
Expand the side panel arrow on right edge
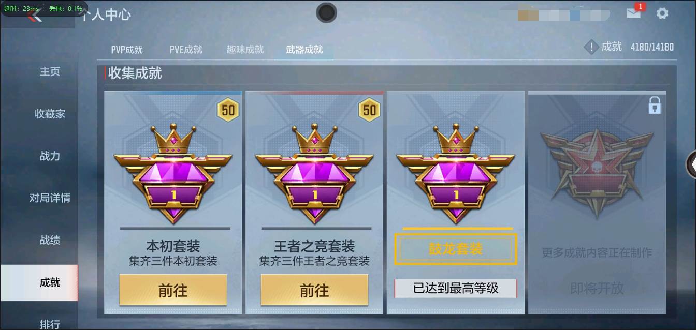691,164
